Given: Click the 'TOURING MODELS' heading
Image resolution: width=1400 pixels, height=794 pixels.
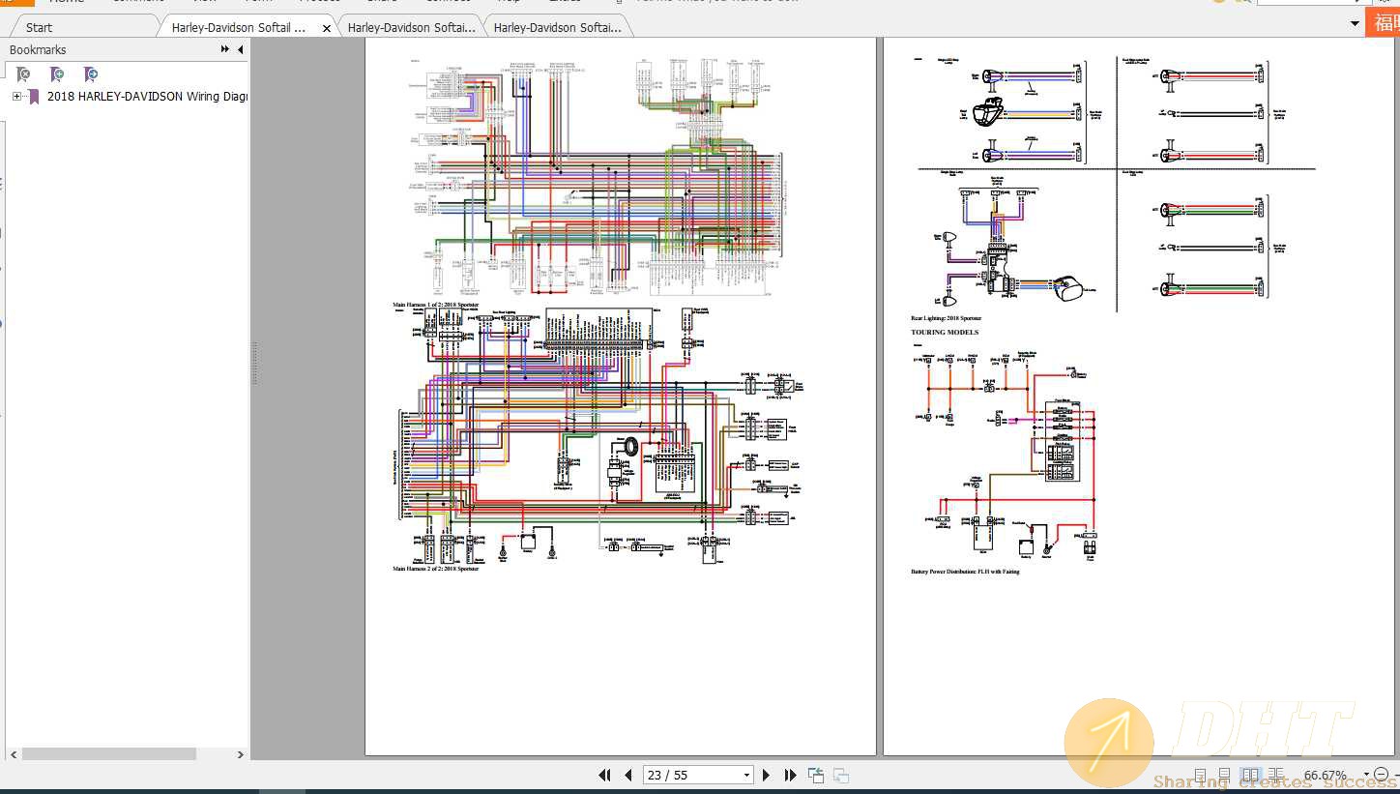Looking at the screenshot, I should (945, 332).
